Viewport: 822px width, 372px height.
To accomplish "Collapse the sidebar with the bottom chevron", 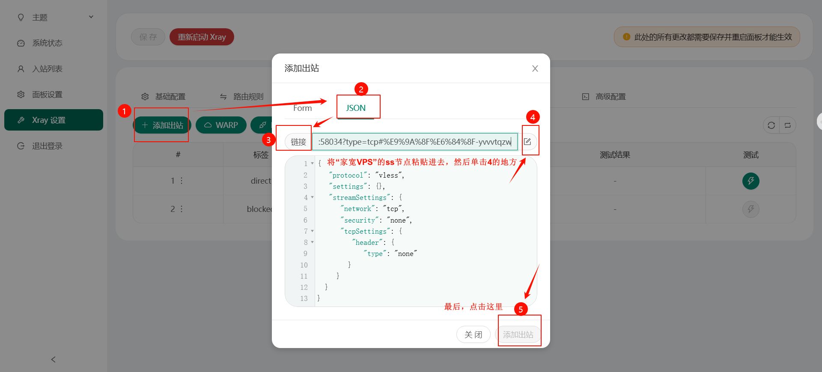I will coord(54,360).
